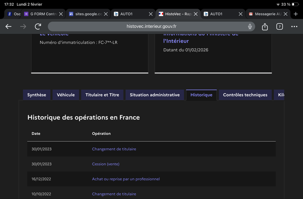
Task: Close the sites.google.com tab
Action: tap(106, 14)
